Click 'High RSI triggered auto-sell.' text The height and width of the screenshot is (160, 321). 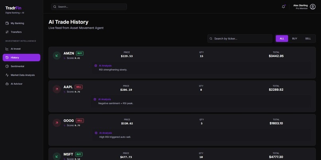click(x=115, y=137)
